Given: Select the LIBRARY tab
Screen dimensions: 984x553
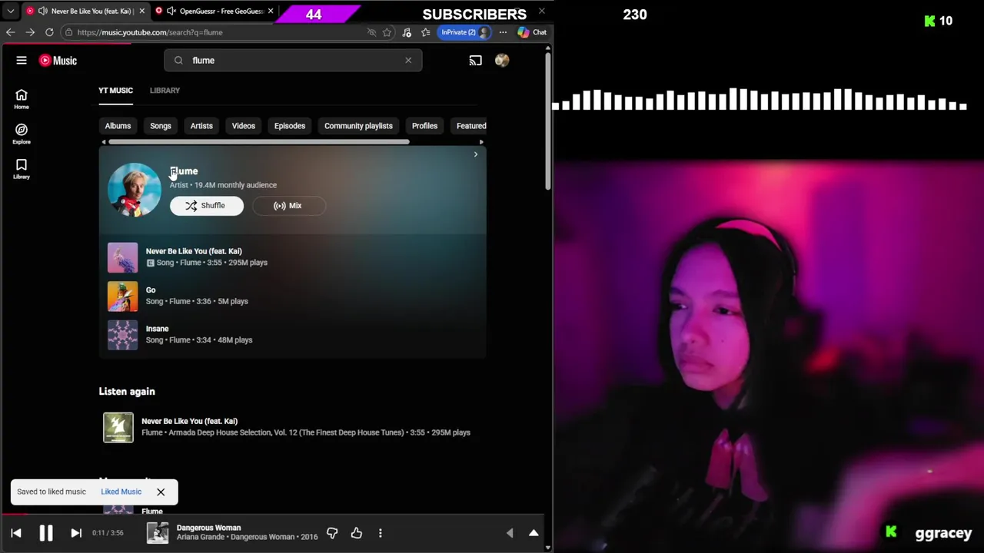Looking at the screenshot, I should pyautogui.click(x=165, y=91).
